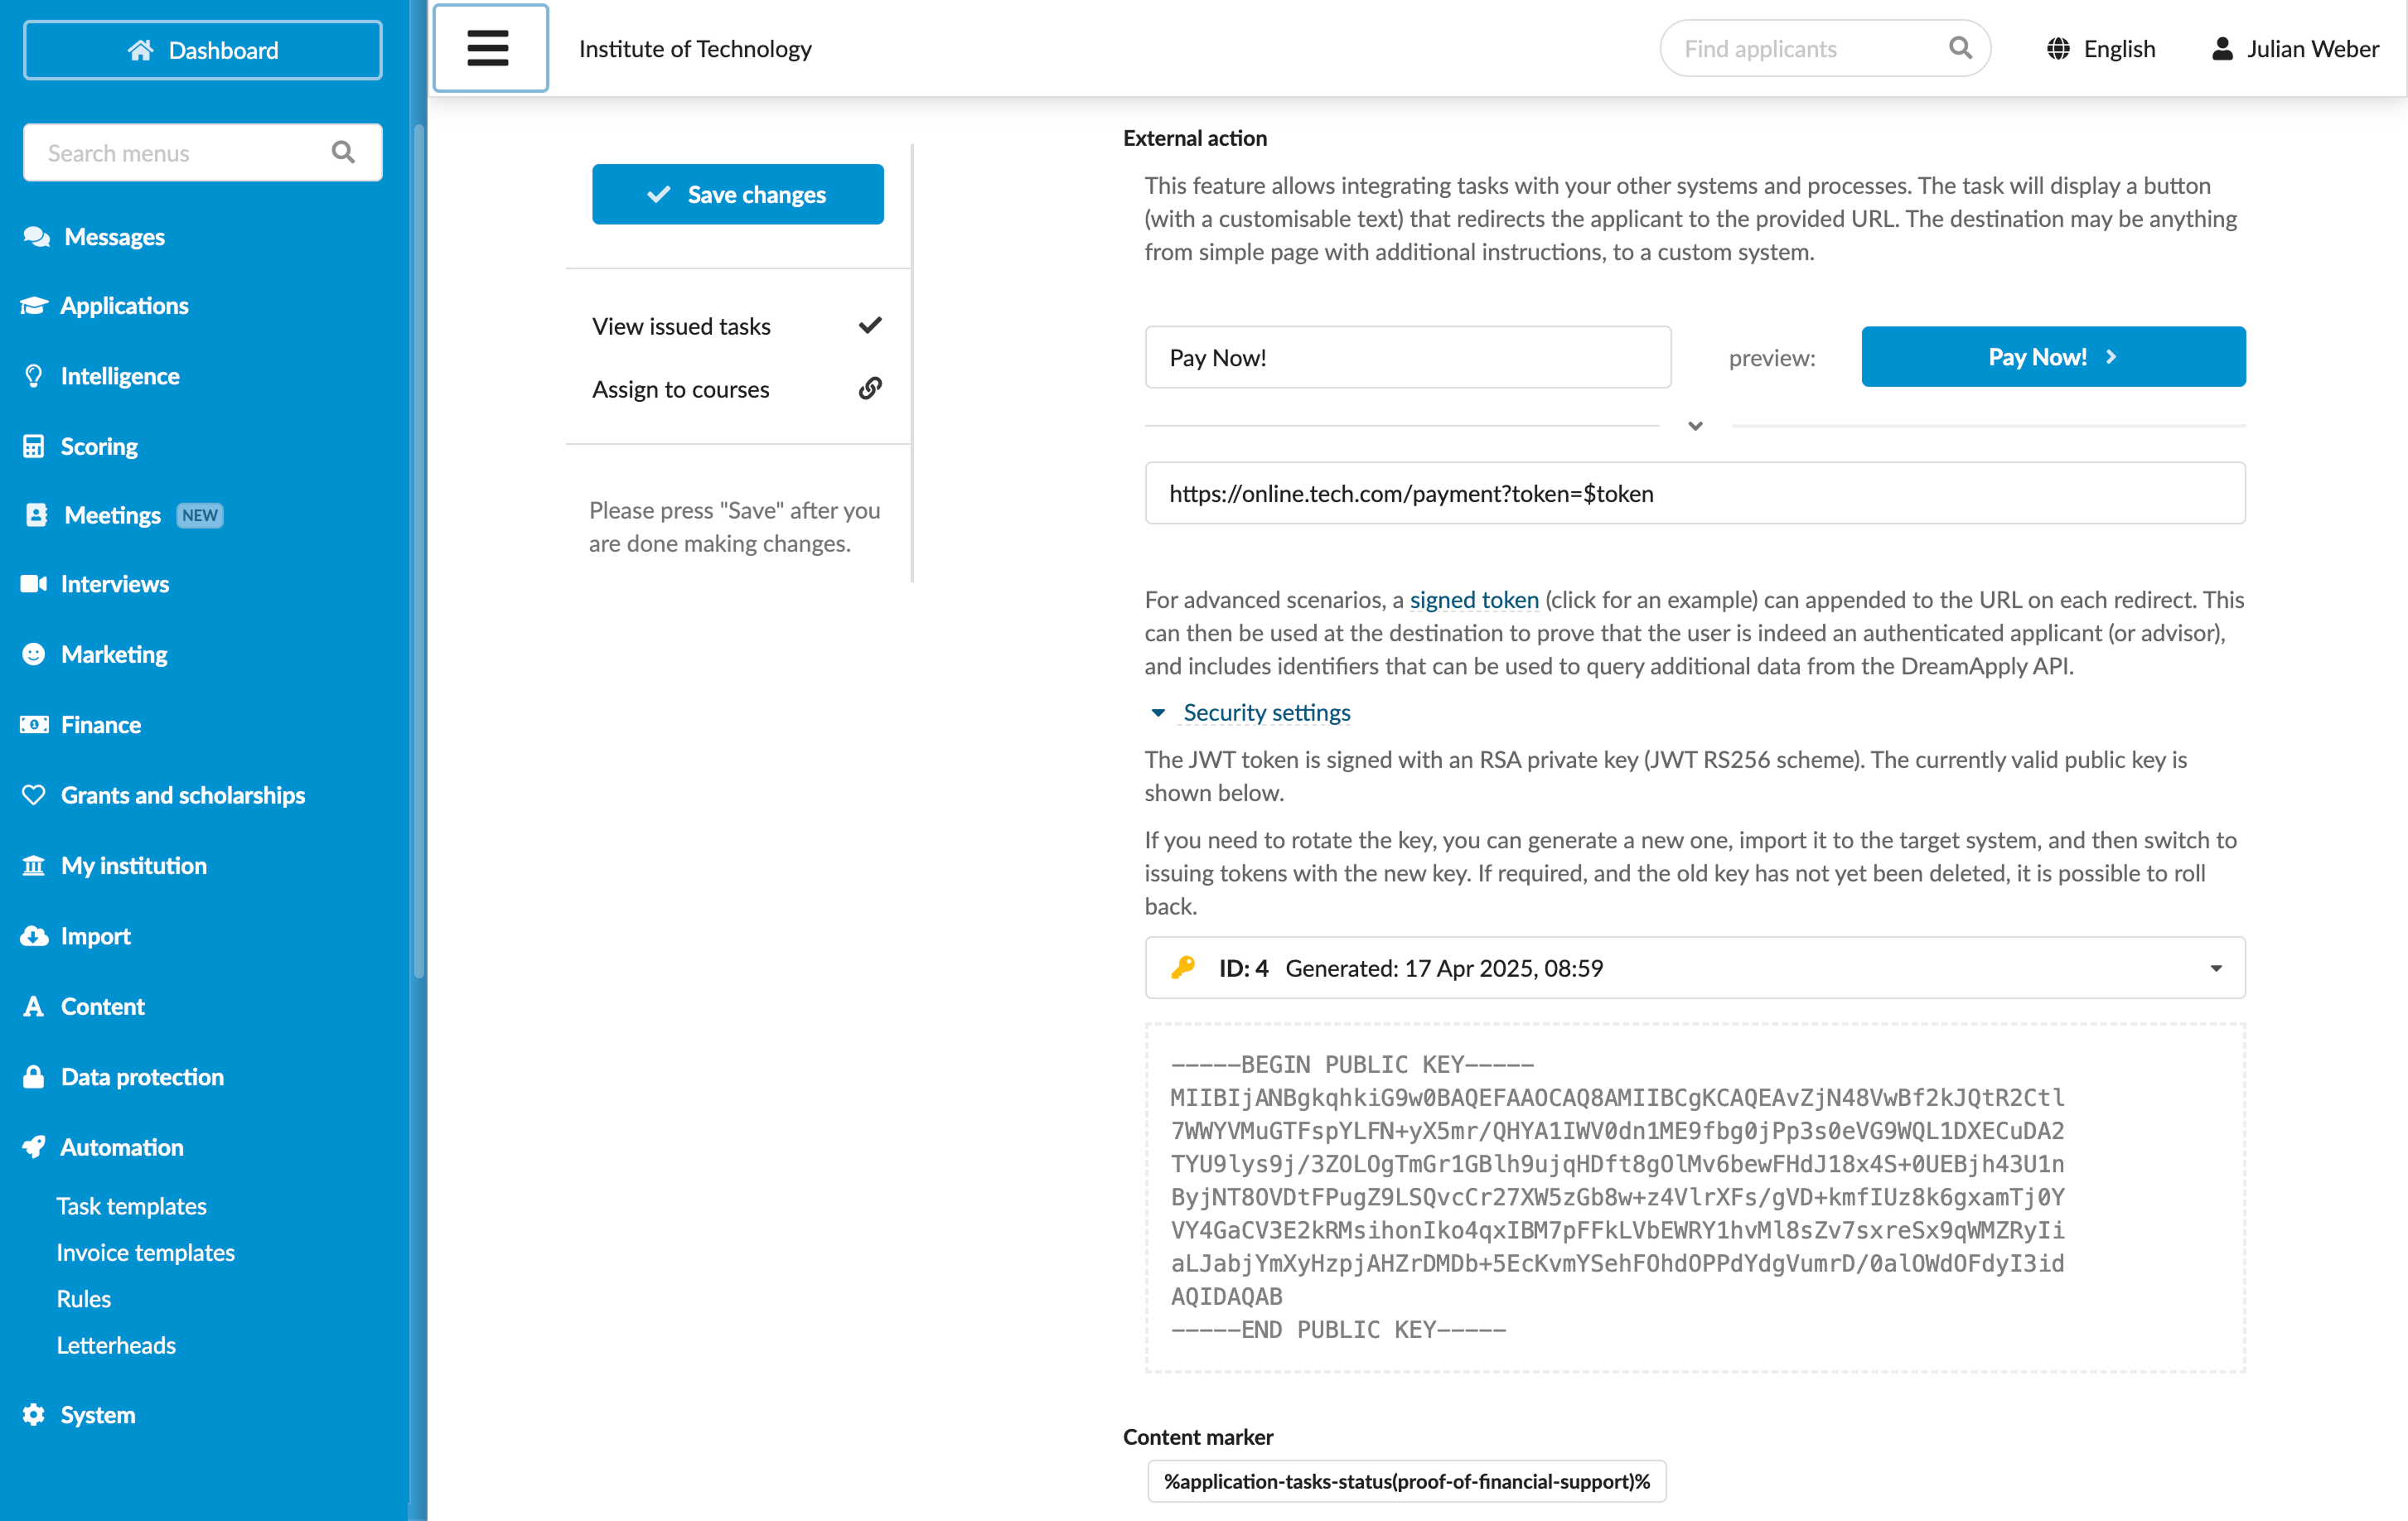Click the yellow key icon in key selector

(1184, 967)
